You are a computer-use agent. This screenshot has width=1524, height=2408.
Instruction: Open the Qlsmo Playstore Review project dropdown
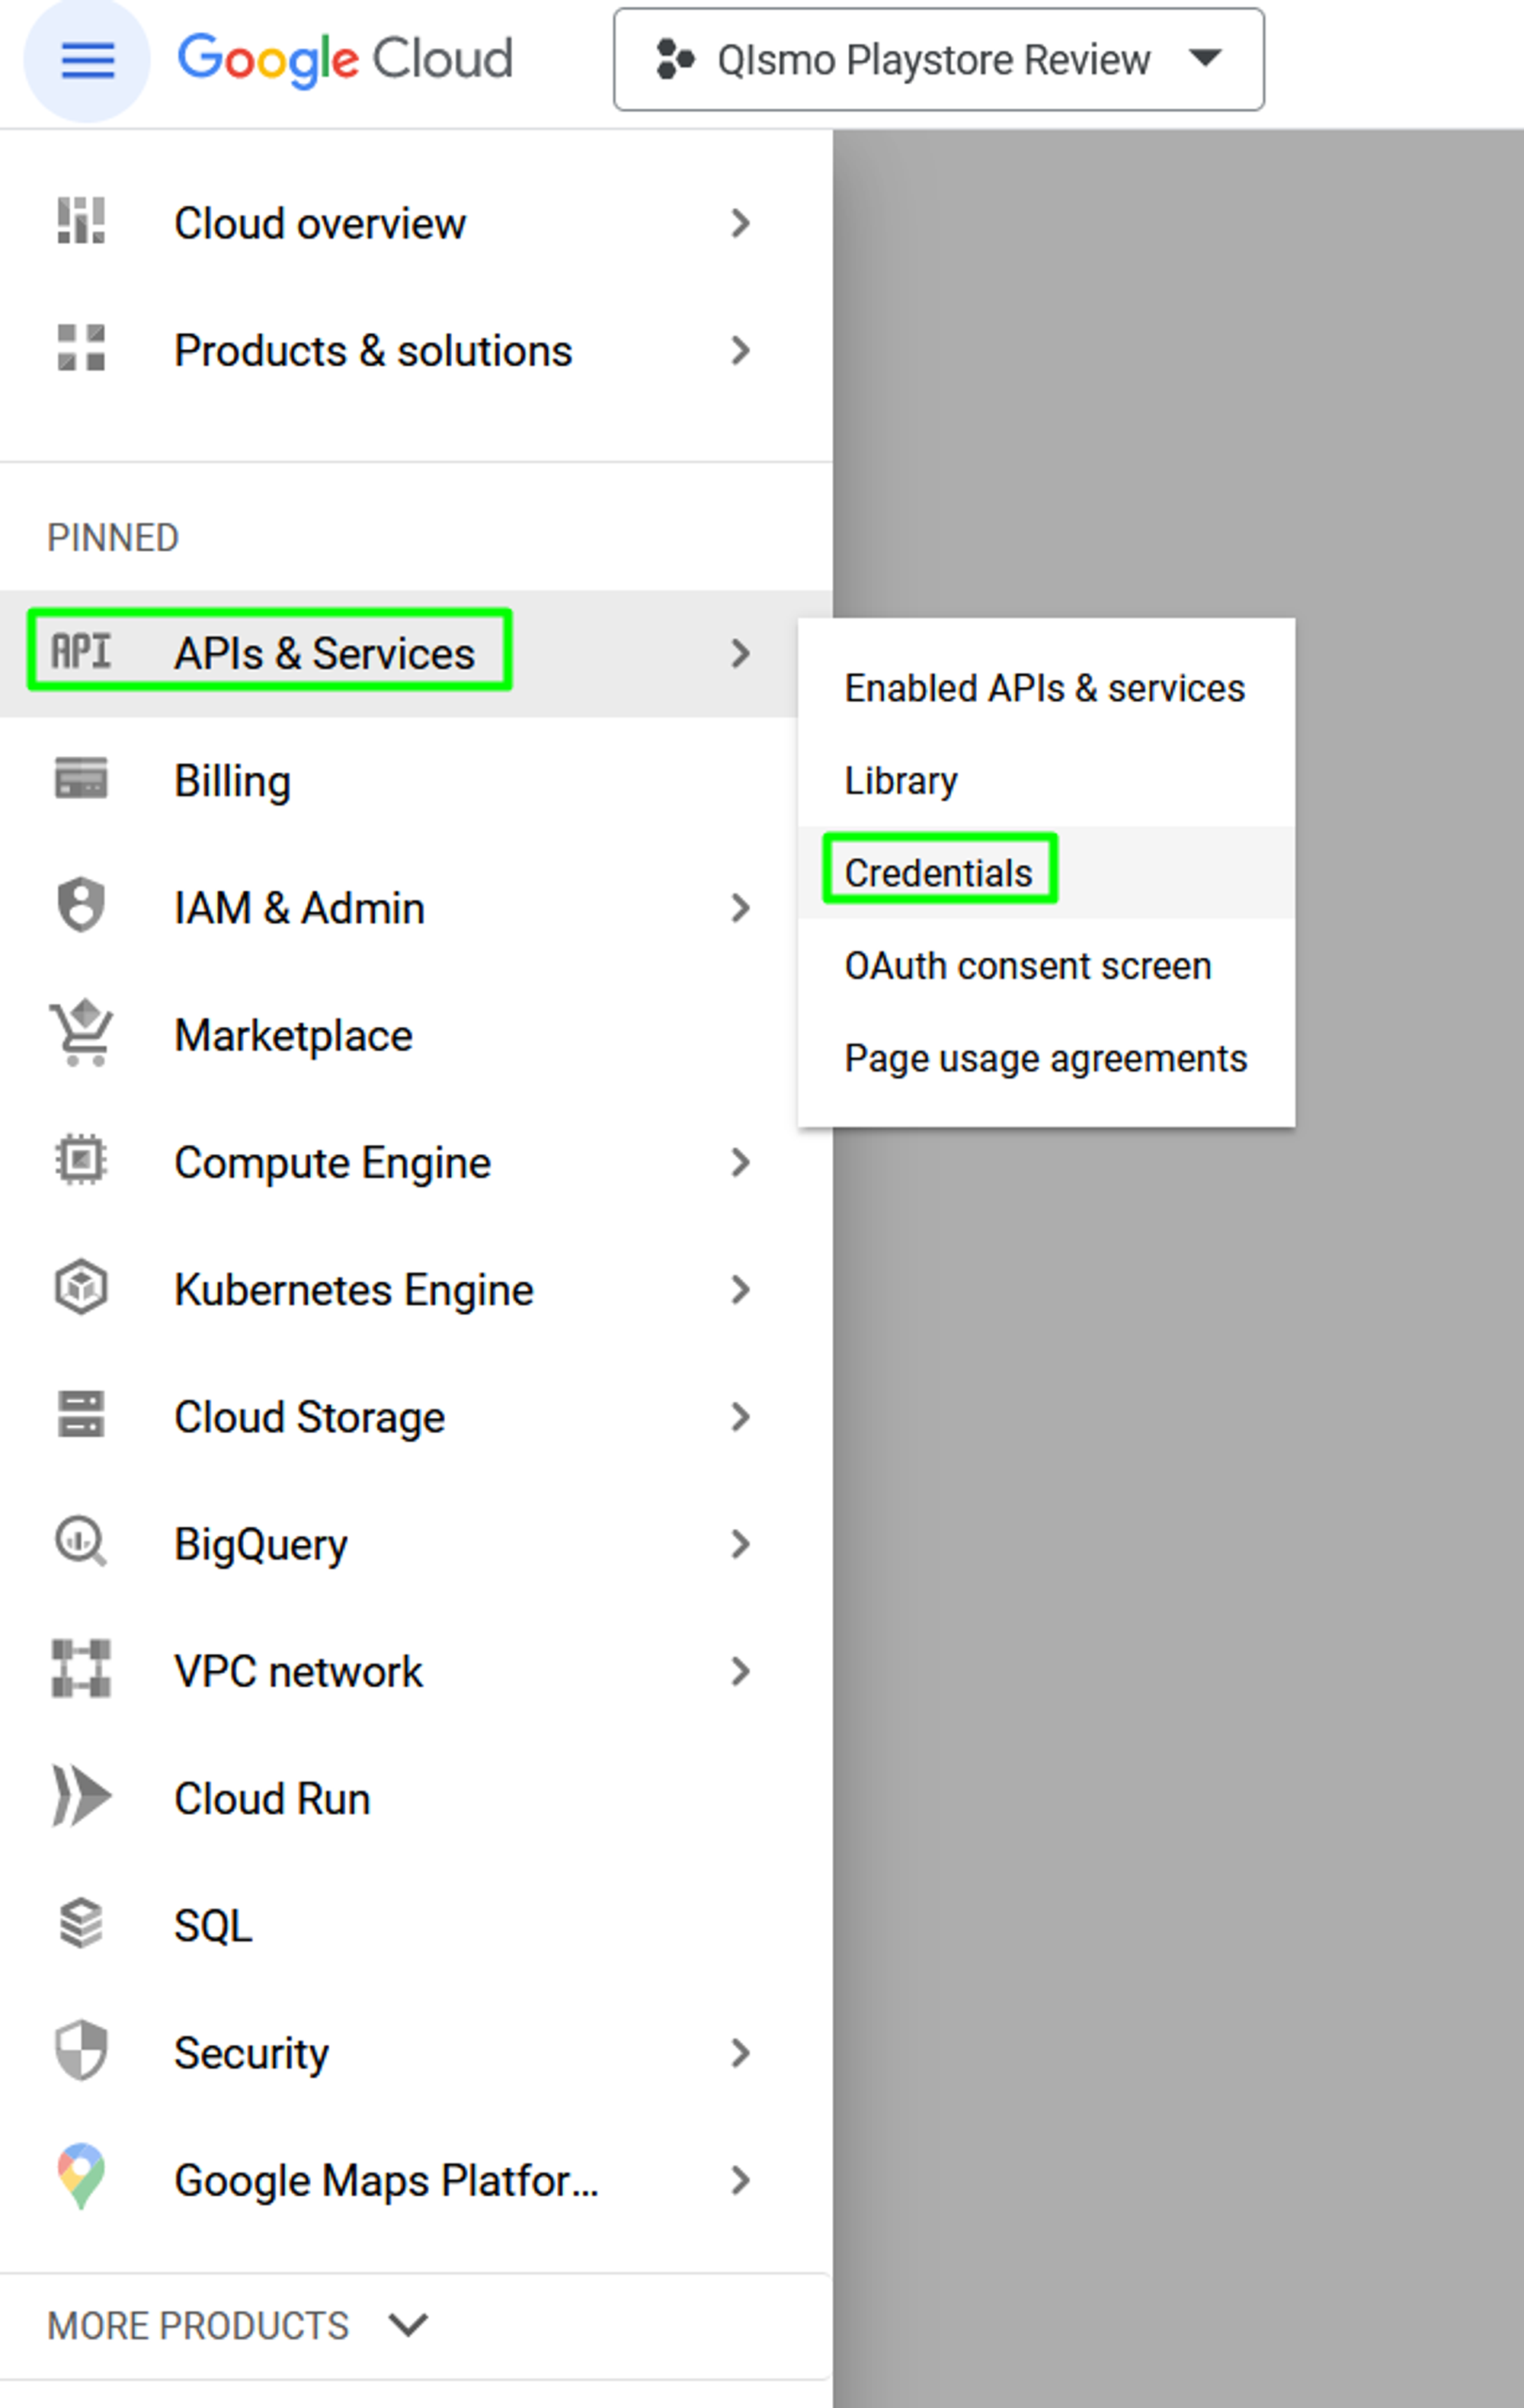pos(938,60)
